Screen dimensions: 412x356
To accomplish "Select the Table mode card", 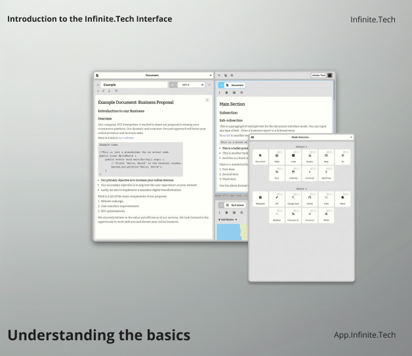I will coord(277,157).
